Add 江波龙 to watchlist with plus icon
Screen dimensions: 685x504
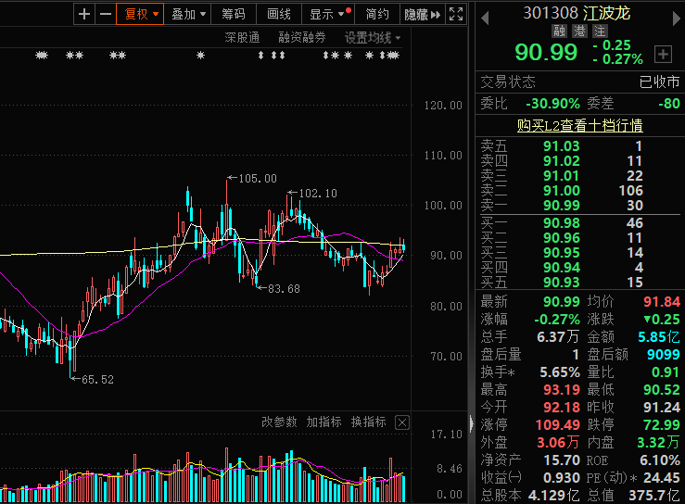pos(663,54)
